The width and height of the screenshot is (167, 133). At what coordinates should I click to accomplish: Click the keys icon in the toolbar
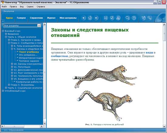click(x=149, y=18)
